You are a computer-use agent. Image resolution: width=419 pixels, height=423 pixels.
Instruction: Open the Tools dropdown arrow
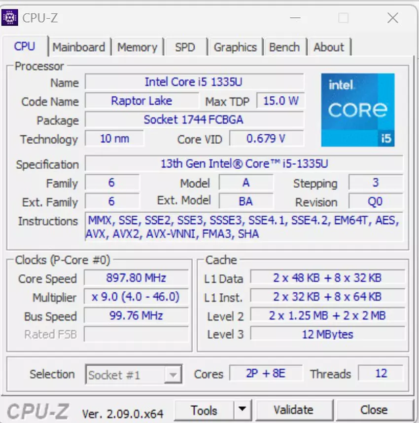(242, 410)
